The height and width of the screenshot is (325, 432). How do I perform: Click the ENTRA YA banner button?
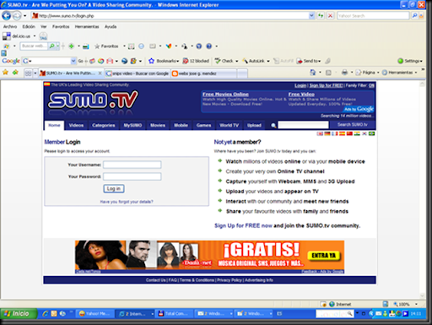(324, 256)
